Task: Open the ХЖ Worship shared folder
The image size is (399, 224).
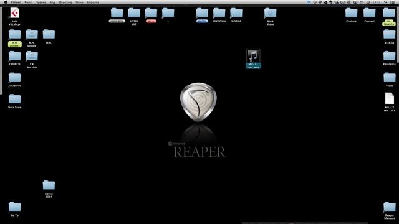Action: click(x=32, y=56)
